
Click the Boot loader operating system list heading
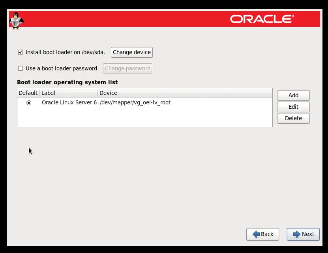(x=67, y=82)
